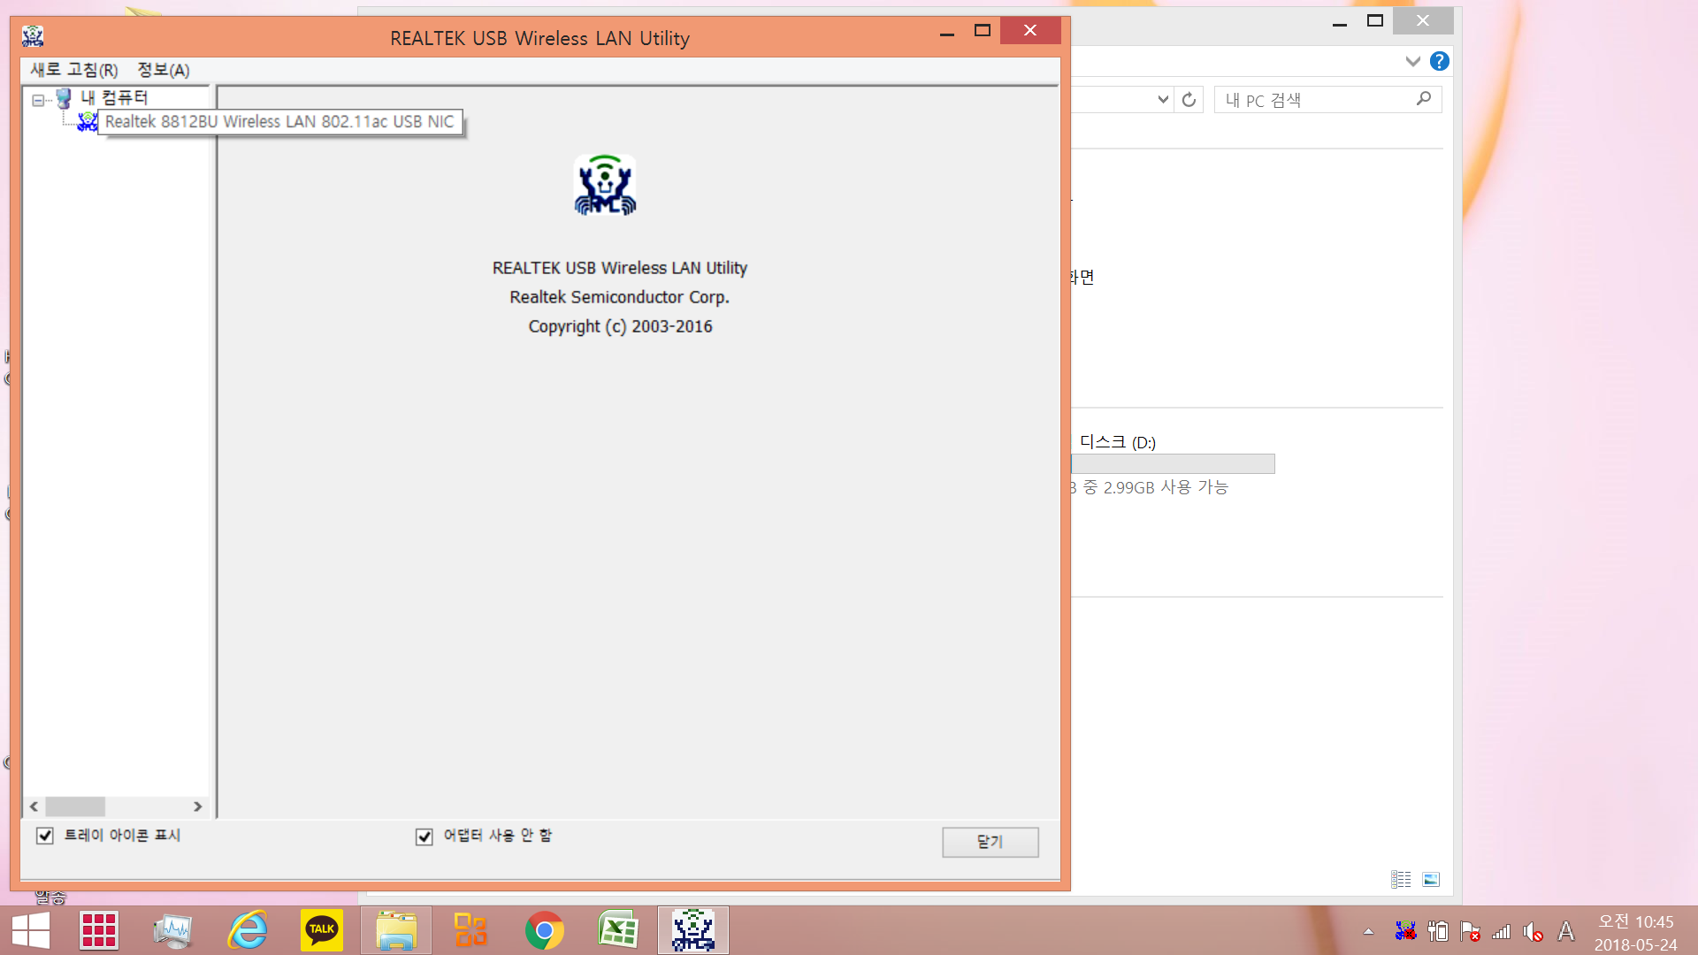1698x955 pixels.
Task: Click the Realtek tray icon
Action: click(x=1405, y=931)
